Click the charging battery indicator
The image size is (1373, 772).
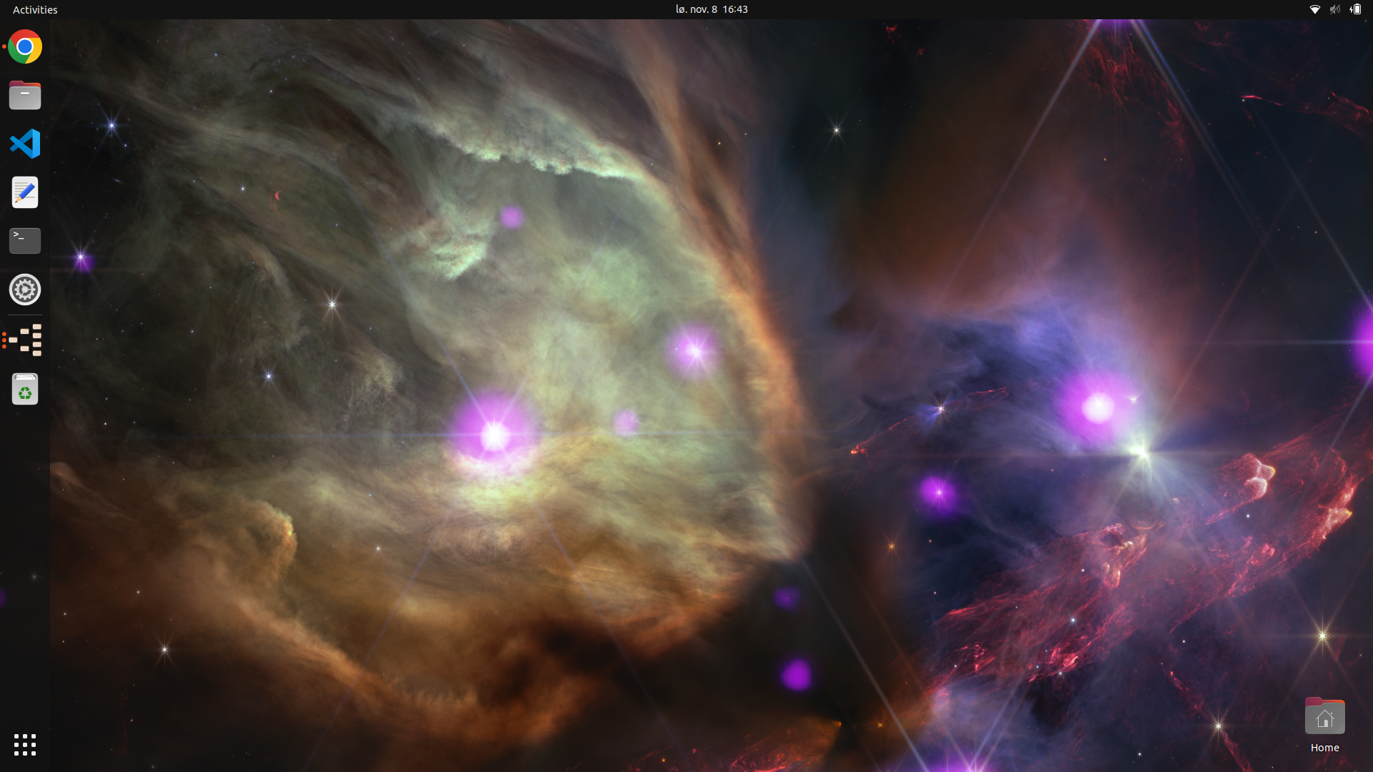click(1355, 9)
